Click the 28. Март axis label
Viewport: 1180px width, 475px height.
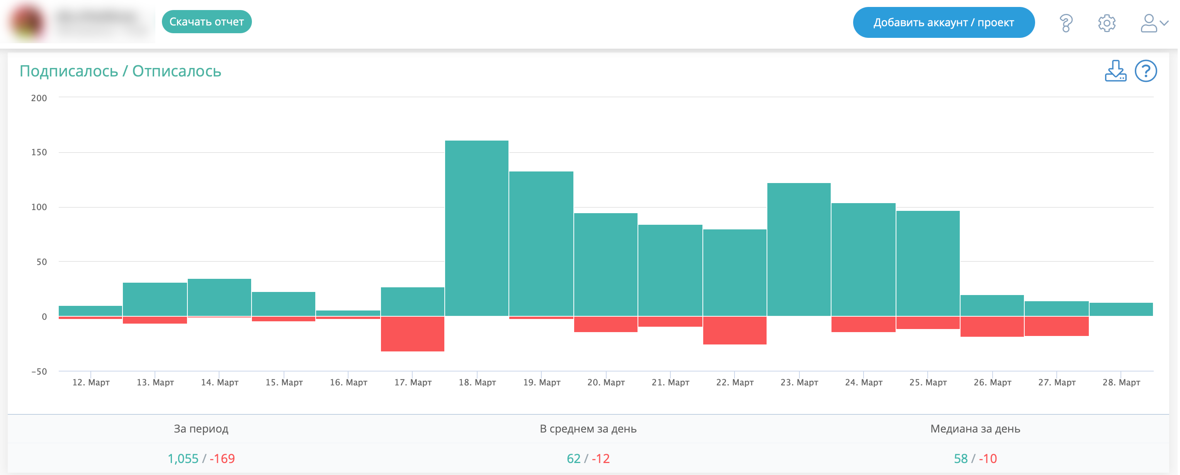click(1120, 382)
